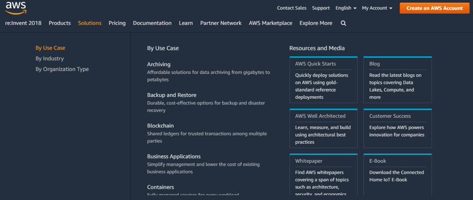The height and width of the screenshot is (200, 473).
Task: Open the search magnifier icon
Action: pyautogui.click(x=343, y=23)
